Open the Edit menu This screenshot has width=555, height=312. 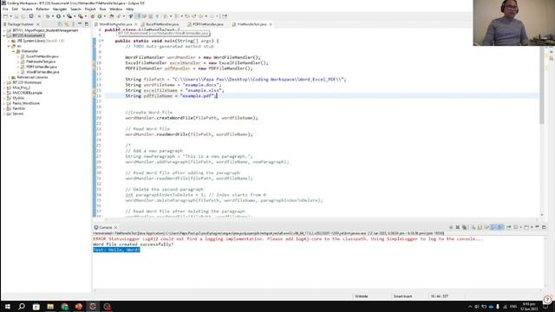coord(15,10)
